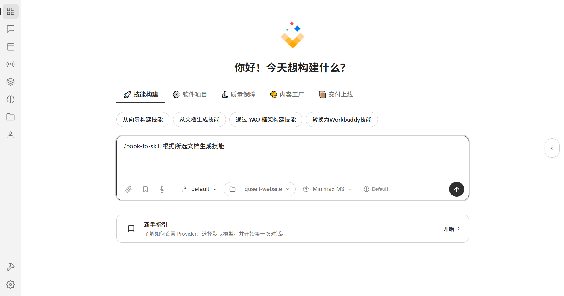Open the settings gear icon
564x296 pixels.
click(11, 285)
